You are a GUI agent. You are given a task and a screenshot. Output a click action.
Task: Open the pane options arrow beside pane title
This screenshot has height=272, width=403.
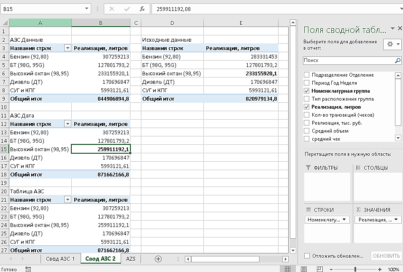[x=392, y=28]
